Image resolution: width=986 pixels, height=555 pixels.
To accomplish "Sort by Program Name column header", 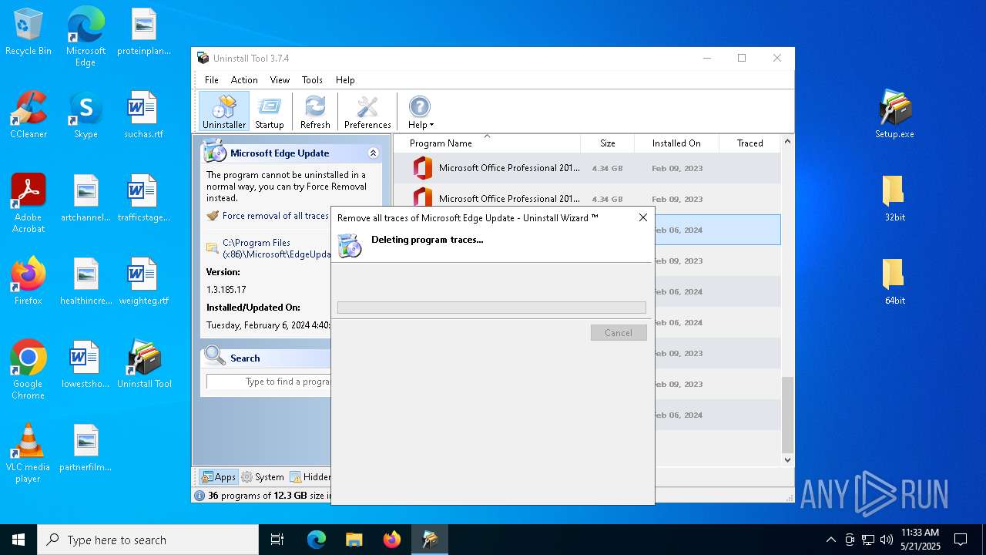I will click(487, 143).
